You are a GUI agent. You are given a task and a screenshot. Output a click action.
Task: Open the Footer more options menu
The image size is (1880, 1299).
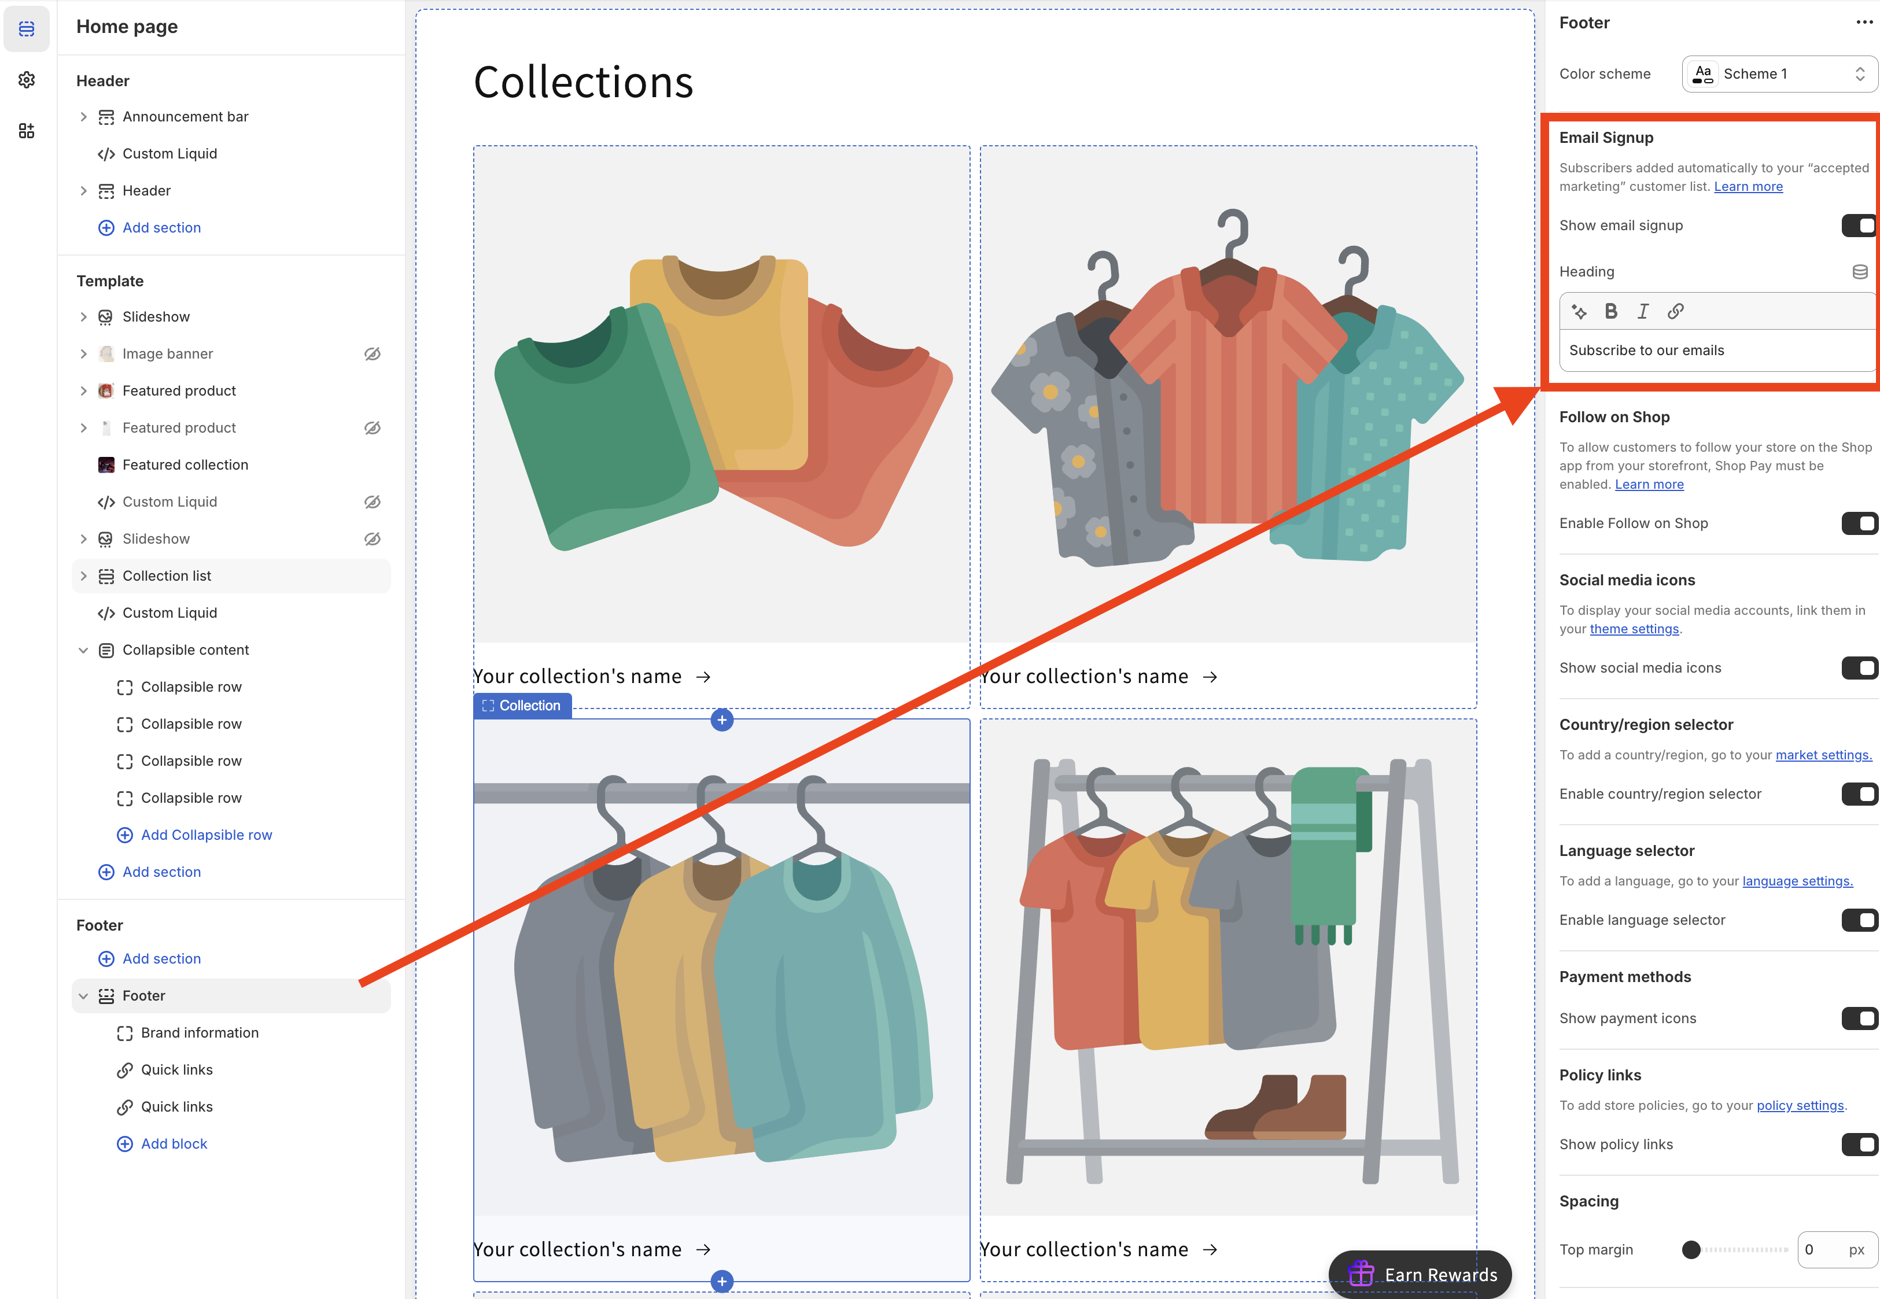[x=1864, y=23]
